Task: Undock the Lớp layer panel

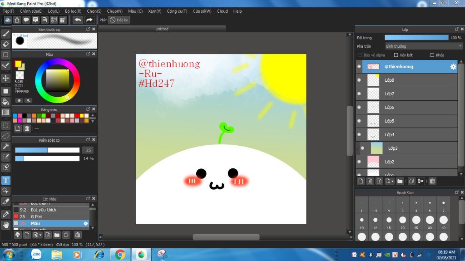Action: [x=456, y=29]
